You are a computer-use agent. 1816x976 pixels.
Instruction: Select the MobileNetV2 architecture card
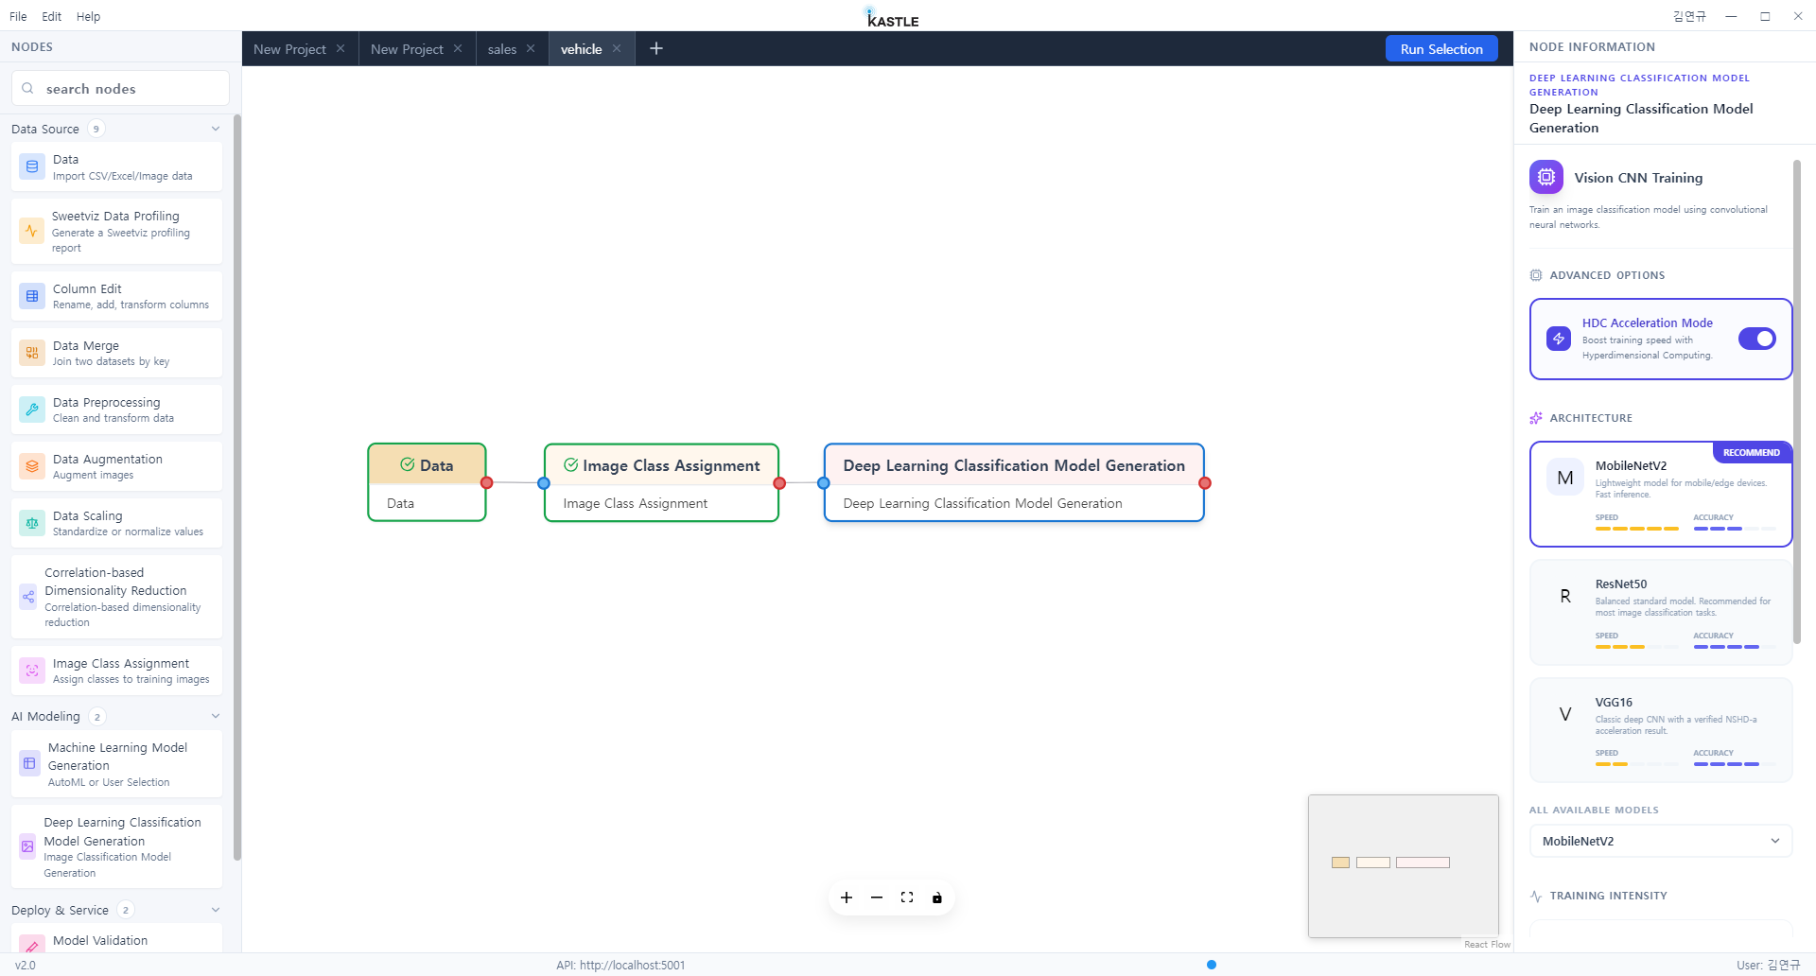(x=1661, y=494)
